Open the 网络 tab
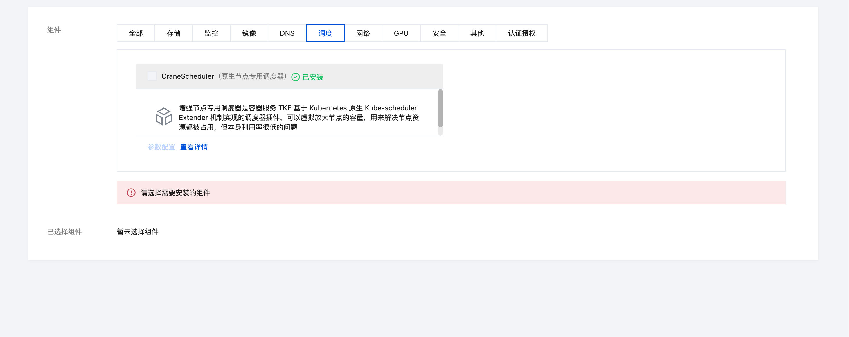This screenshot has height=337, width=849. point(363,33)
